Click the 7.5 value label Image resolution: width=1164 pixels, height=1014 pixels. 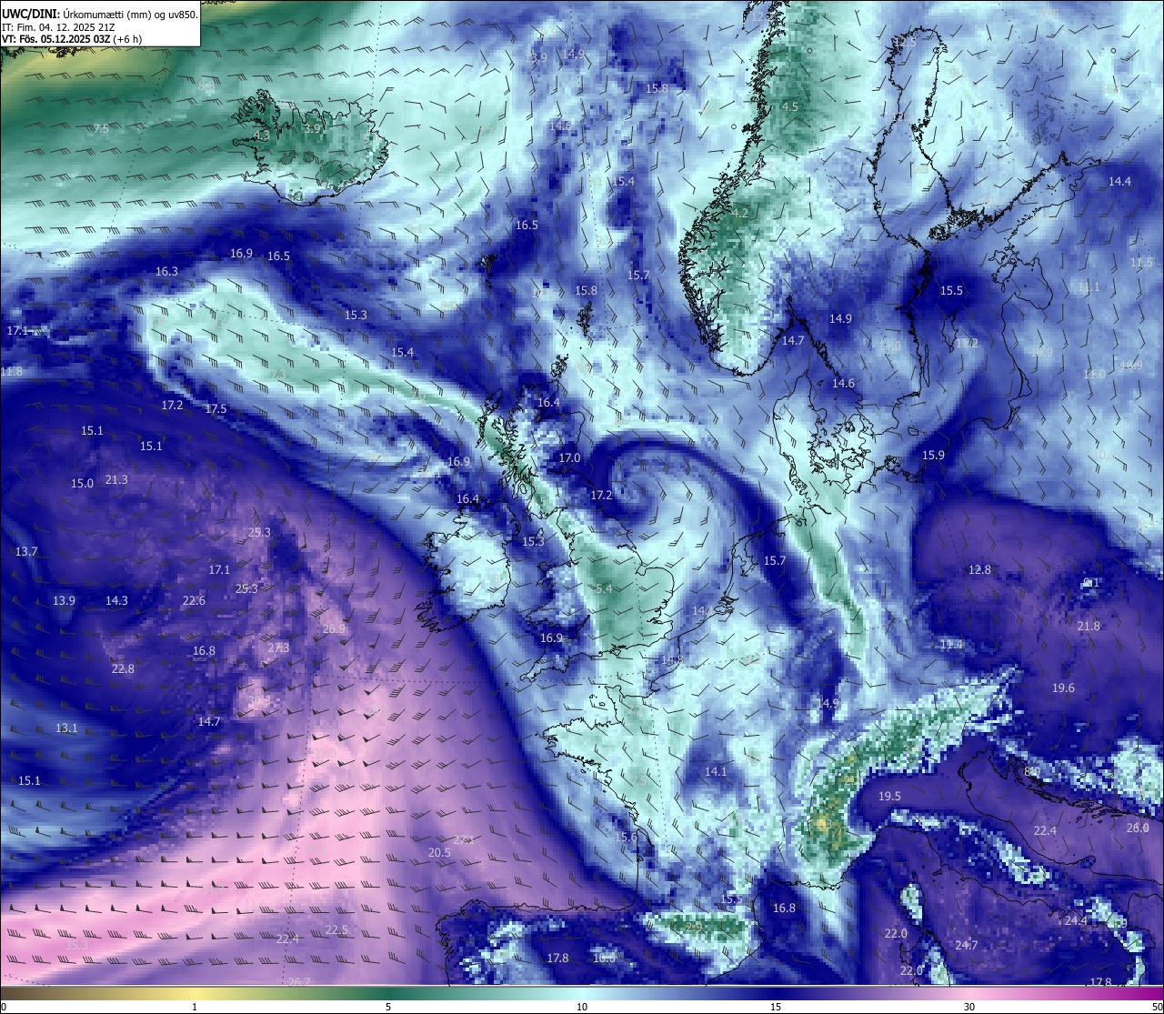(x=101, y=129)
